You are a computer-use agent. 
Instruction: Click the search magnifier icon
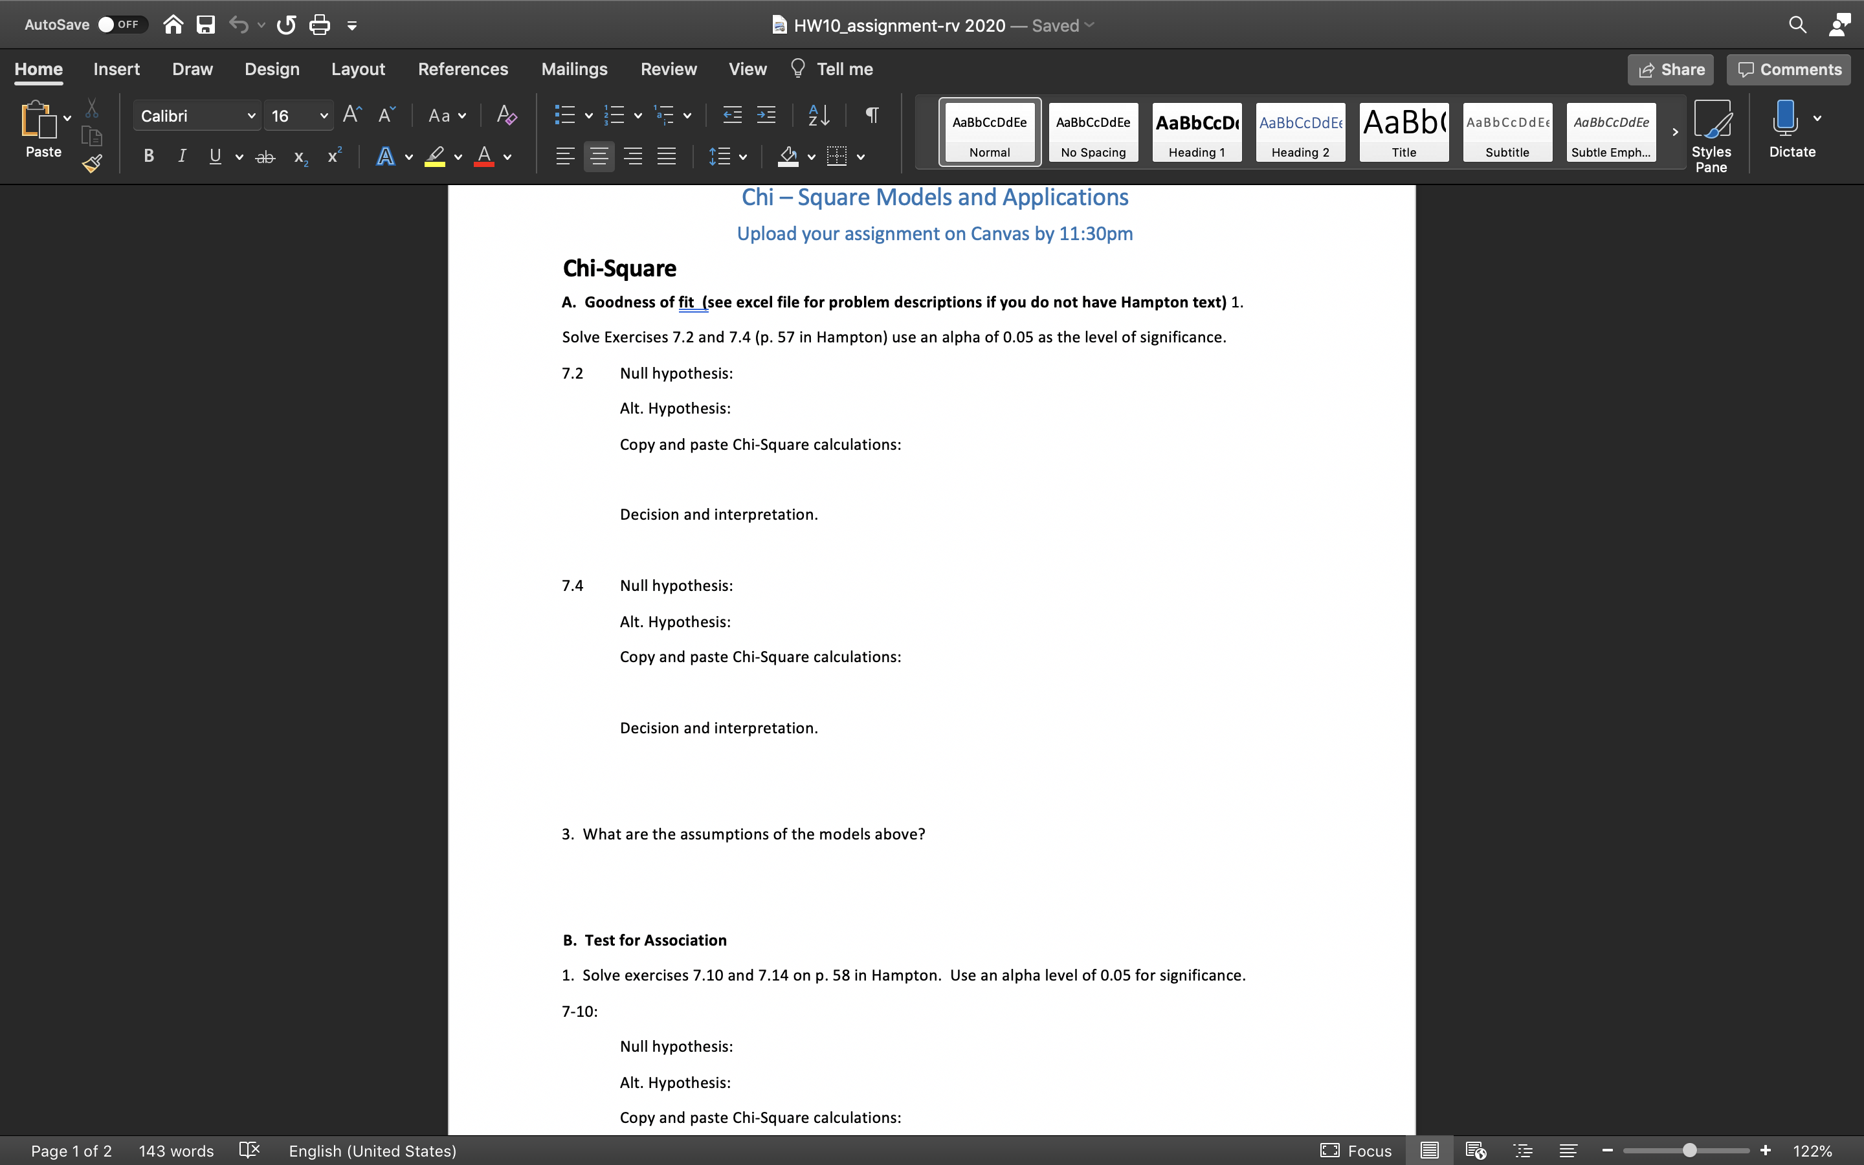[x=1798, y=25]
